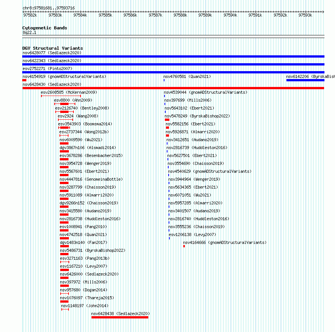Open variant nsv2816738 (Huddleston2016)
335x332 pixels.
[x=90, y=219]
